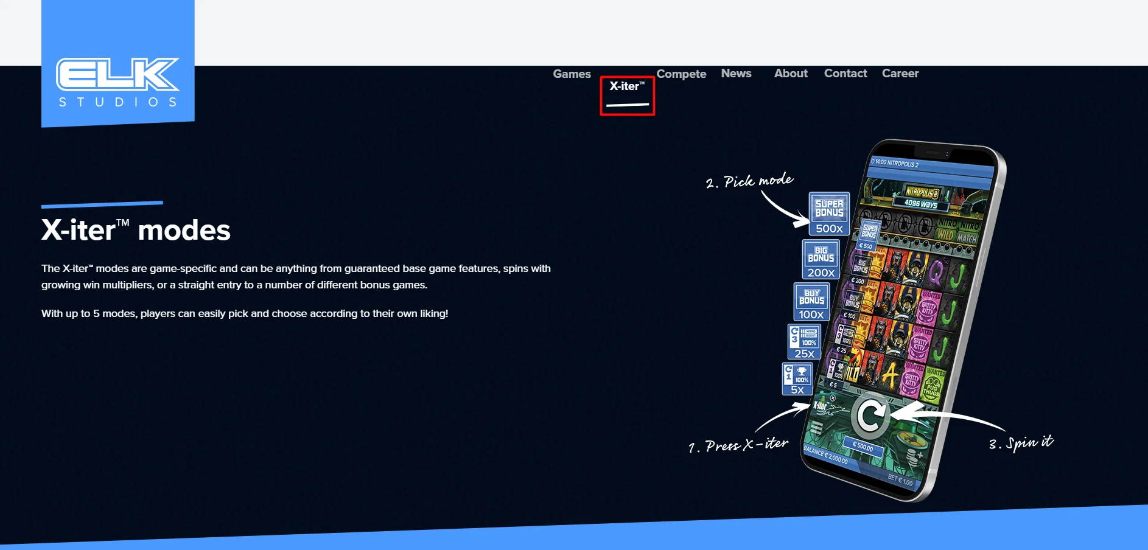Open the Games menu item
This screenshot has width=1148, height=550.
coord(572,74)
